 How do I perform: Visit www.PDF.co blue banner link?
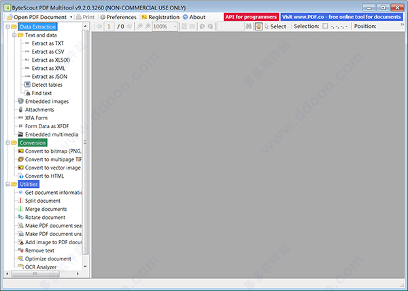point(341,17)
